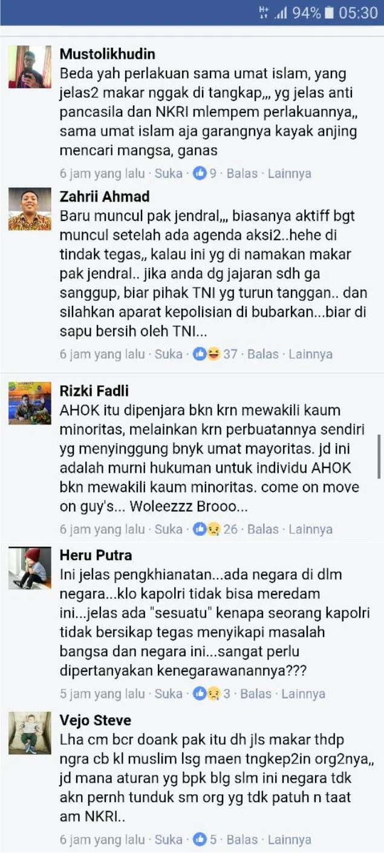
Task: Open Lainnya options on Mustolikhudin's comment
Action: [x=290, y=174]
